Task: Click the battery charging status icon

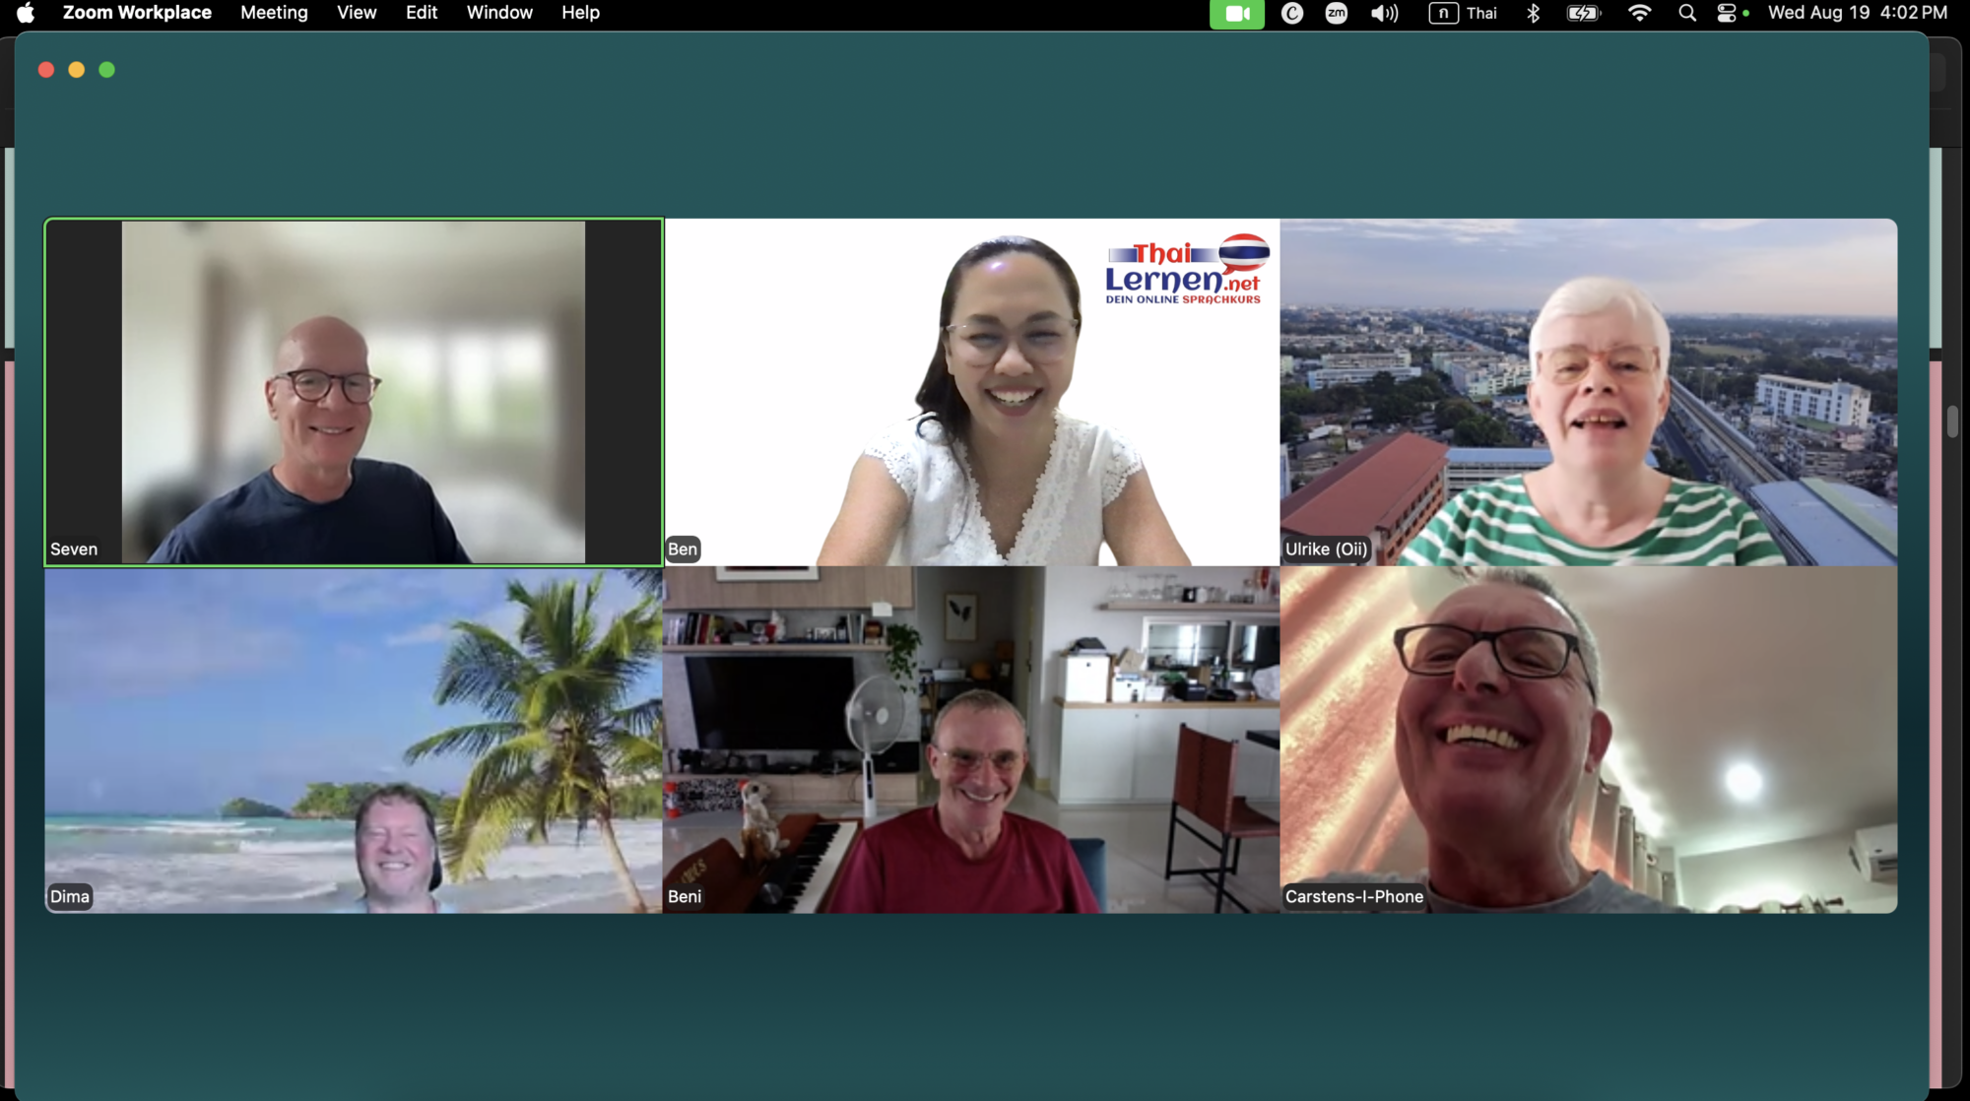Action: tap(1584, 13)
